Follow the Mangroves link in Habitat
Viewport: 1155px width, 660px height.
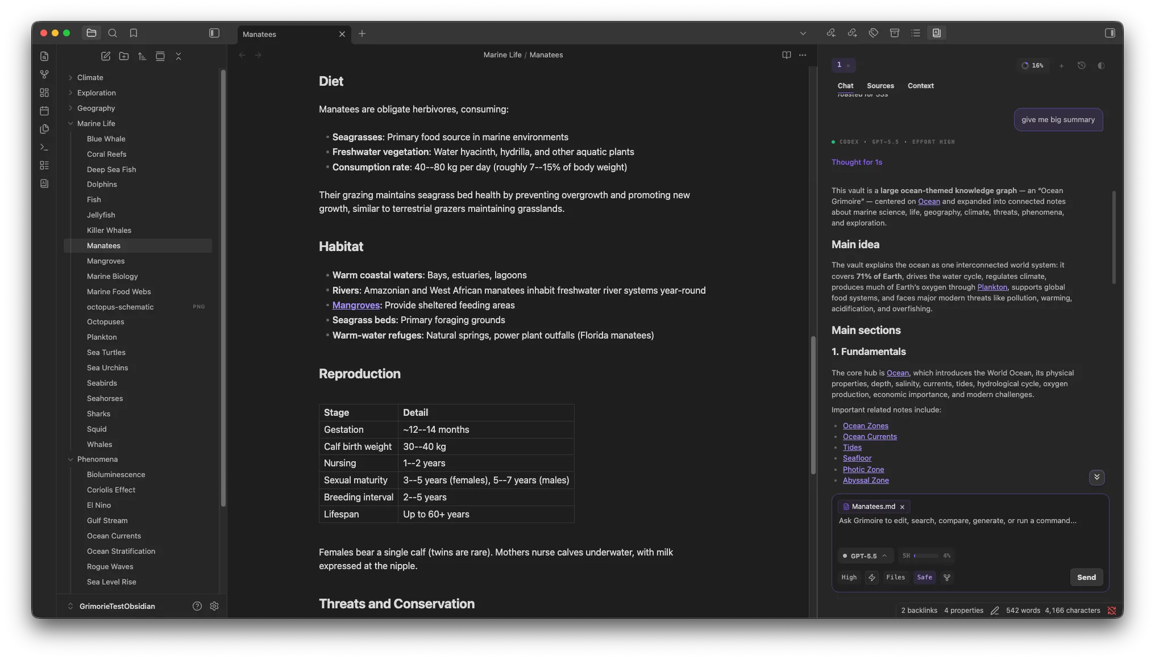point(356,306)
